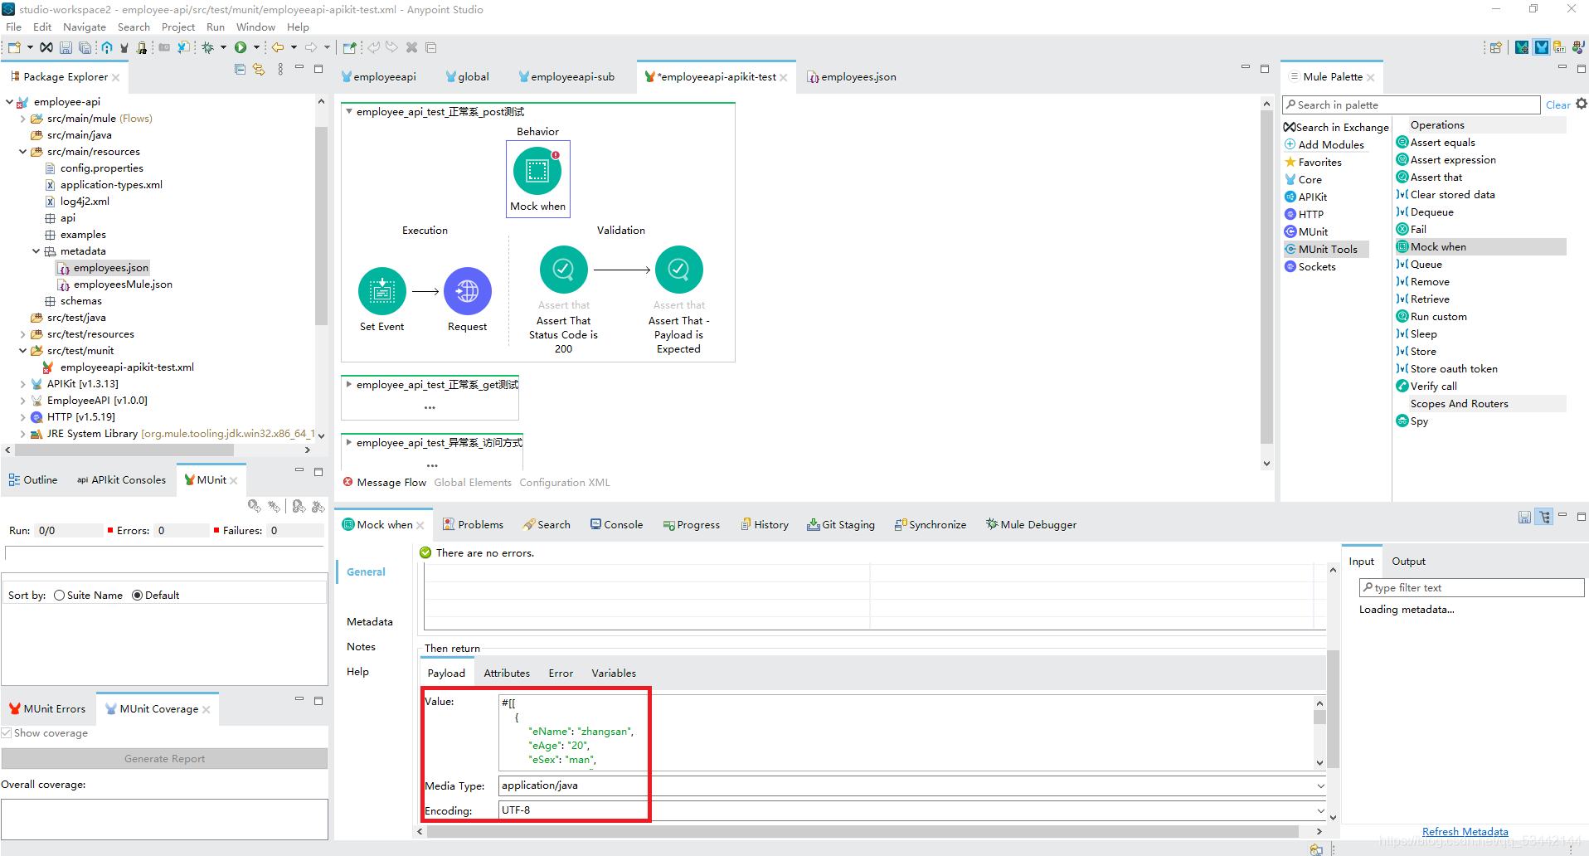1589x856 pixels.
Task: Collapse the src/test/munit folder
Action: click(x=22, y=351)
